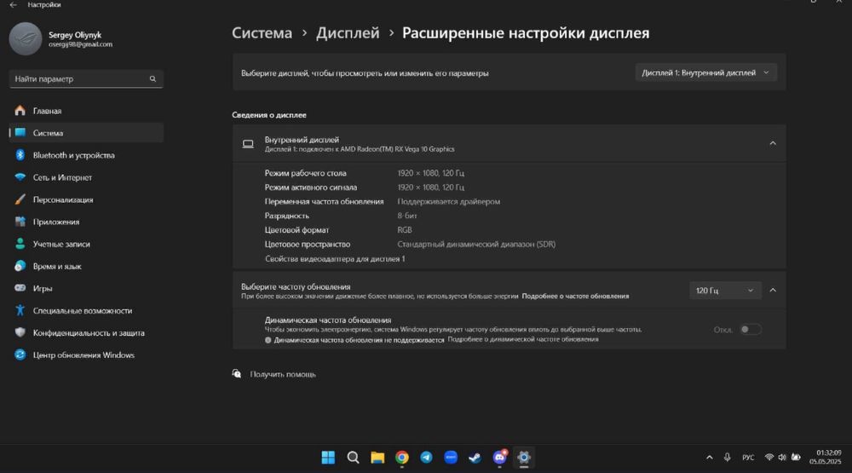The width and height of the screenshot is (852, 473).
Task: Open 'Дисплей 1: Внутренний дисплей' dropdown
Action: click(705, 72)
